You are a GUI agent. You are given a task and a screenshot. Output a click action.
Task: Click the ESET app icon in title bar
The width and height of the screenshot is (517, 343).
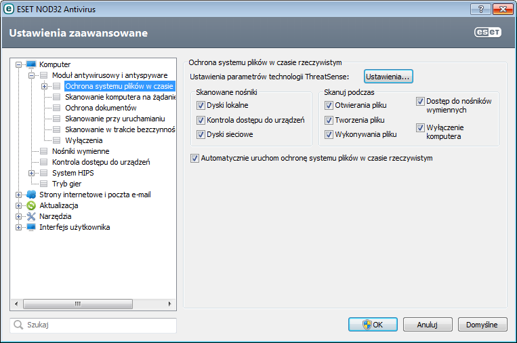click(9, 9)
